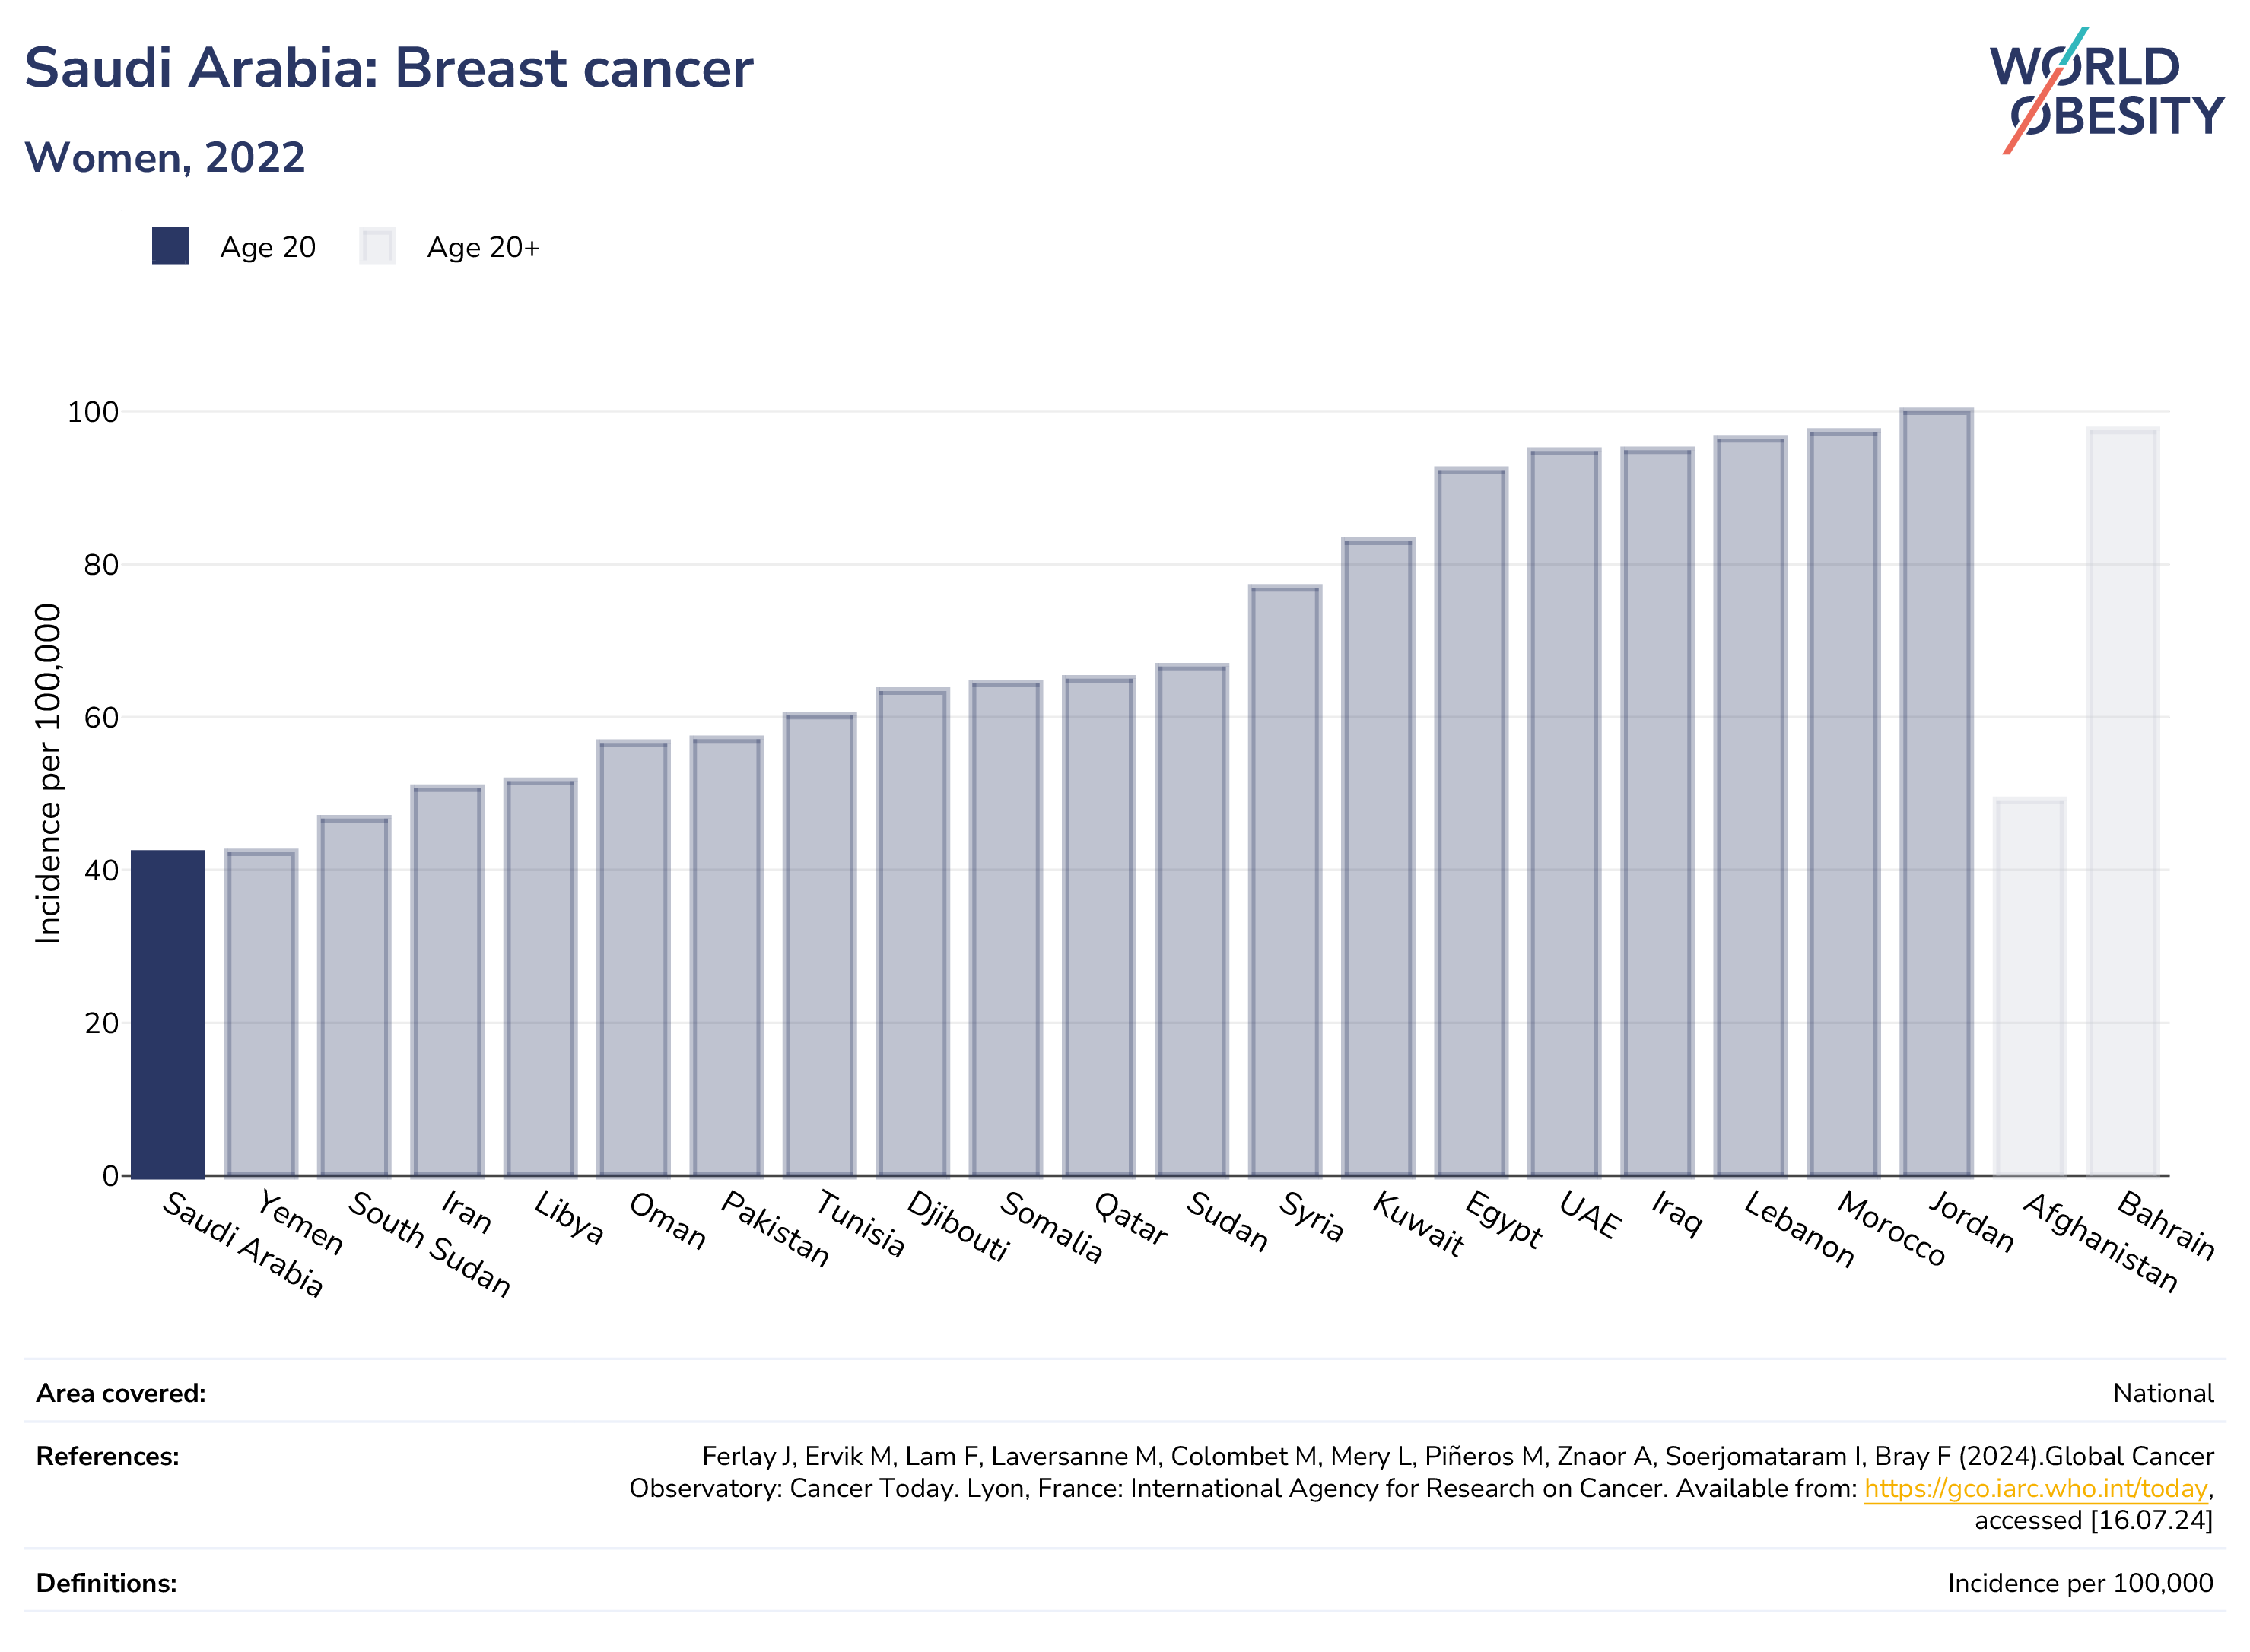Open the gco.iarc.who.int/today link
Screen dimensions: 2250x1652
(x=2035, y=1488)
